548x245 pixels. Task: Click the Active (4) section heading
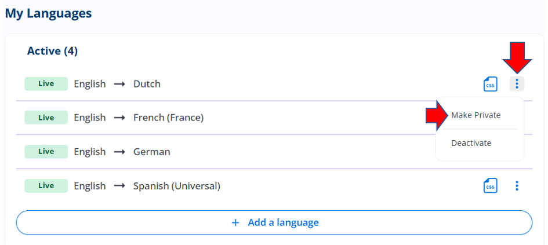tap(52, 52)
